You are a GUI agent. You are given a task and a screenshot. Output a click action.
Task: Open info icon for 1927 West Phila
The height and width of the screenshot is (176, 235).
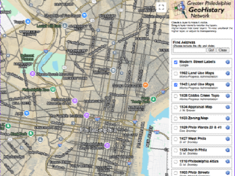(228, 139)
